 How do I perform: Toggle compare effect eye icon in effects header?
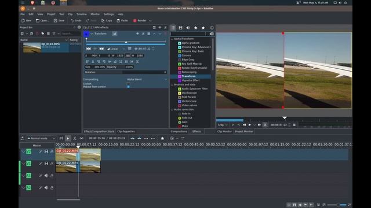point(160,28)
